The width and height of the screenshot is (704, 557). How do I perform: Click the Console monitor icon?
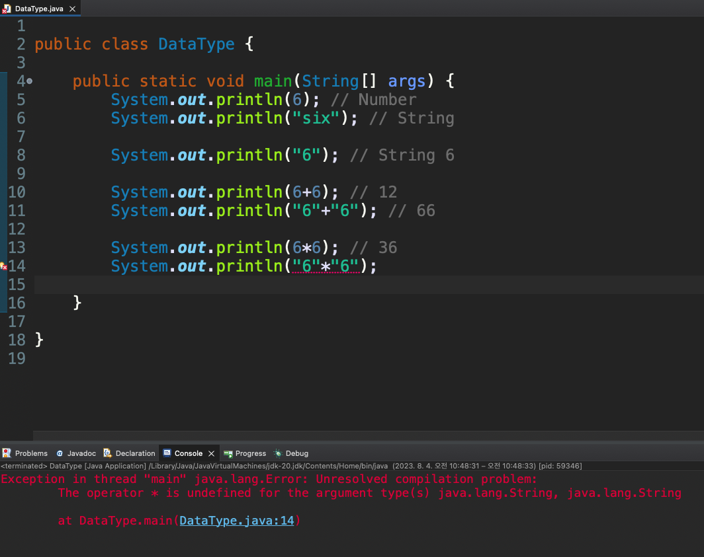pos(167,453)
